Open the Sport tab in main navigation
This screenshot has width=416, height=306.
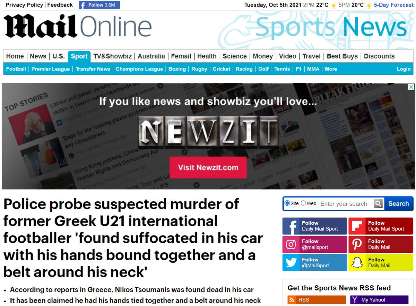coord(79,56)
